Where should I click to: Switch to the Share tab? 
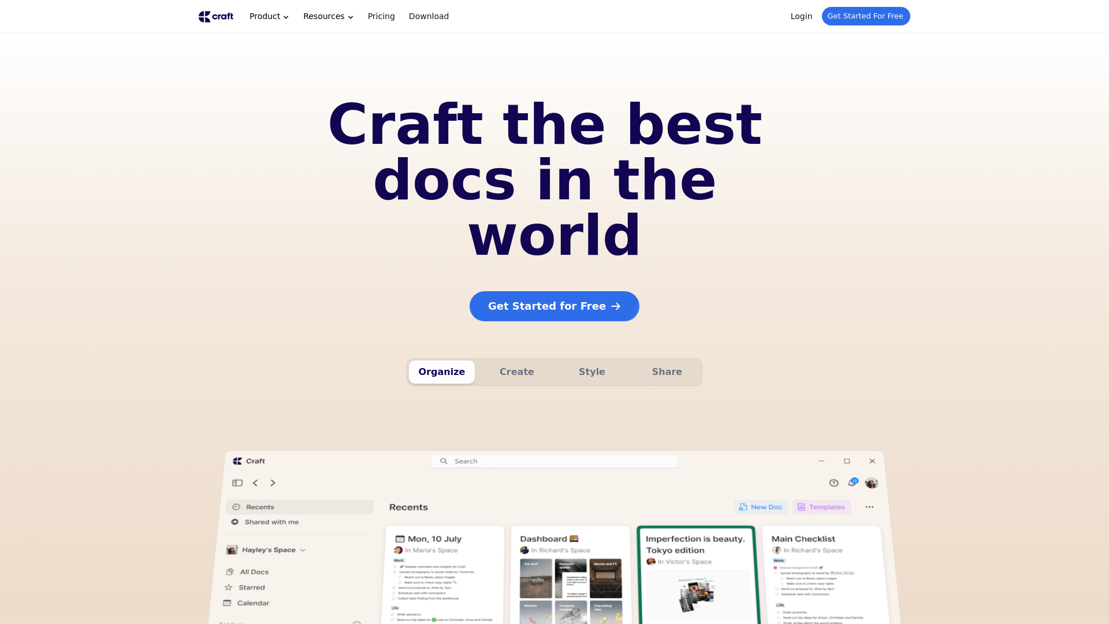667,372
